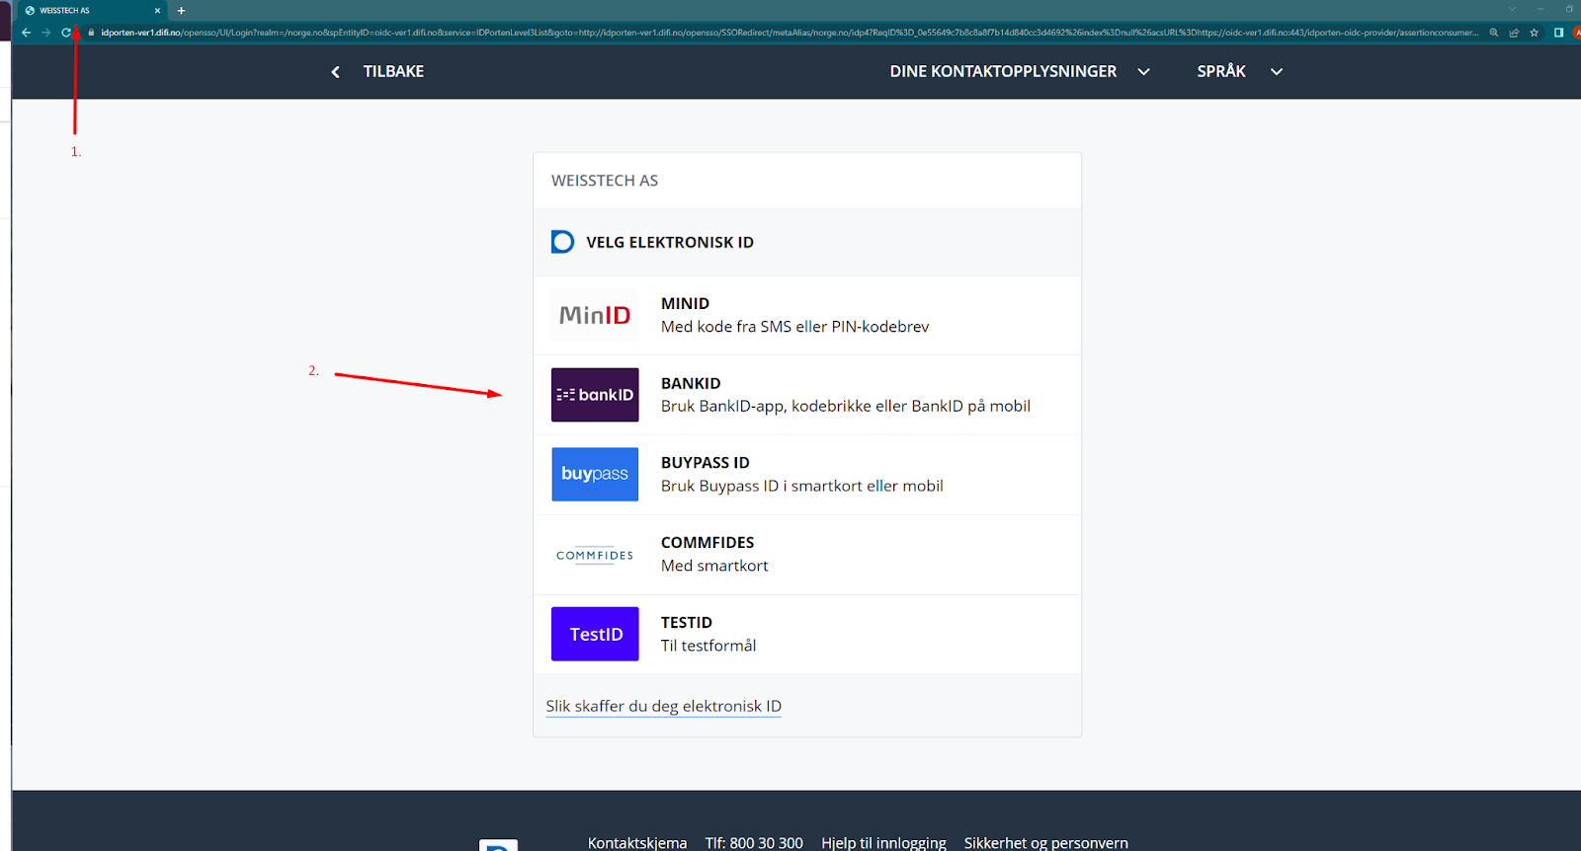Click the BankID logo tile
Image resolution: width=1581 pixels, height=851 pixels.
(x=595, y=395)
